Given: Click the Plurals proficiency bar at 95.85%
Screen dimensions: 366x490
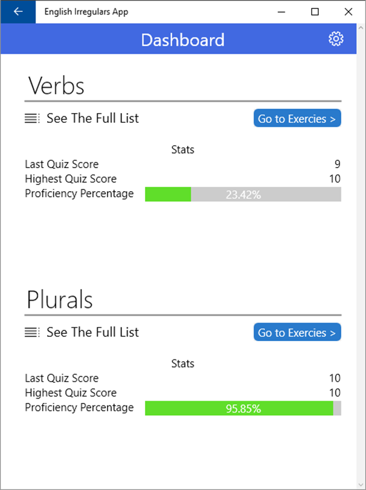Looking at the screenshot, I should (x=243, y=408).
